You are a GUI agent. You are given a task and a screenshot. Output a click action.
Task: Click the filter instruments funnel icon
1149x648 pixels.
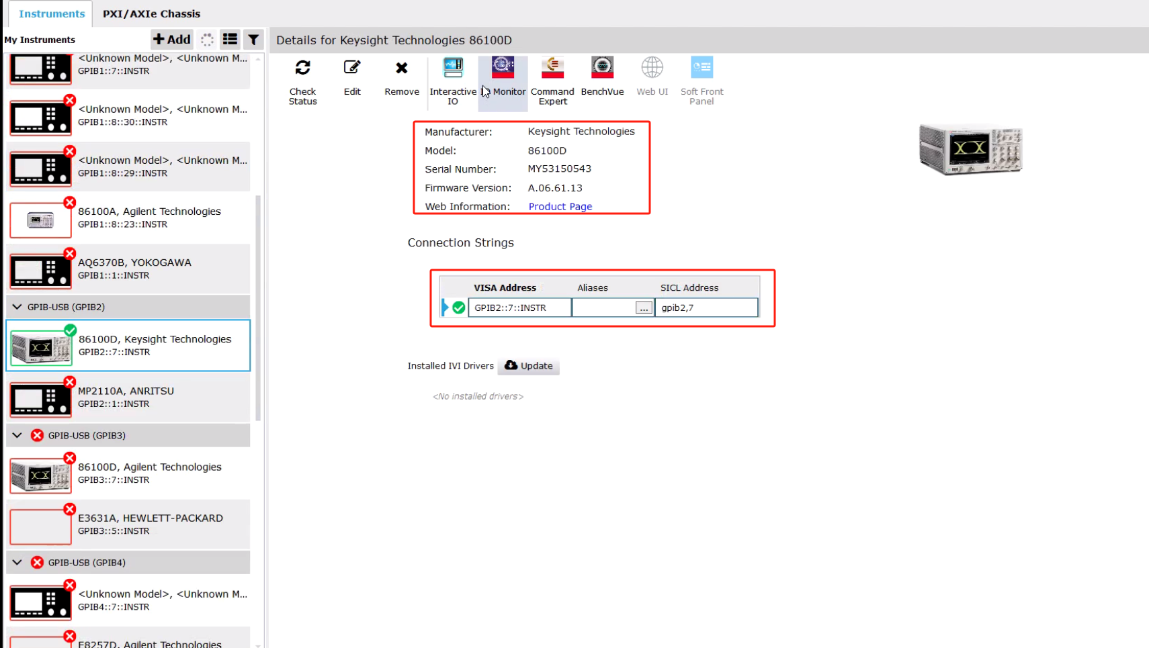(253, 40)
